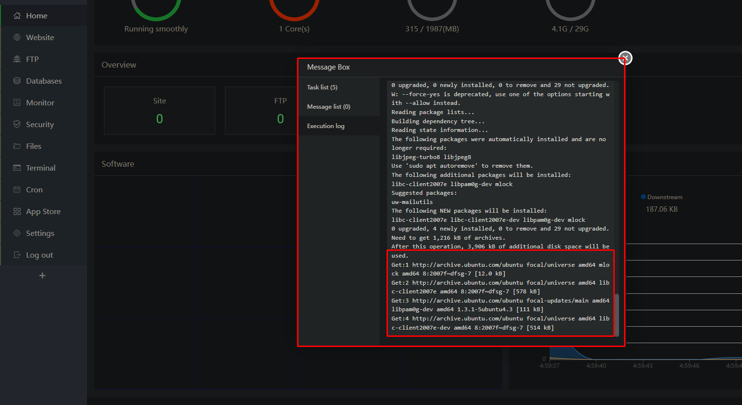Click the Cron calendar icon
742x405 pixels.
tap(17, 190)
